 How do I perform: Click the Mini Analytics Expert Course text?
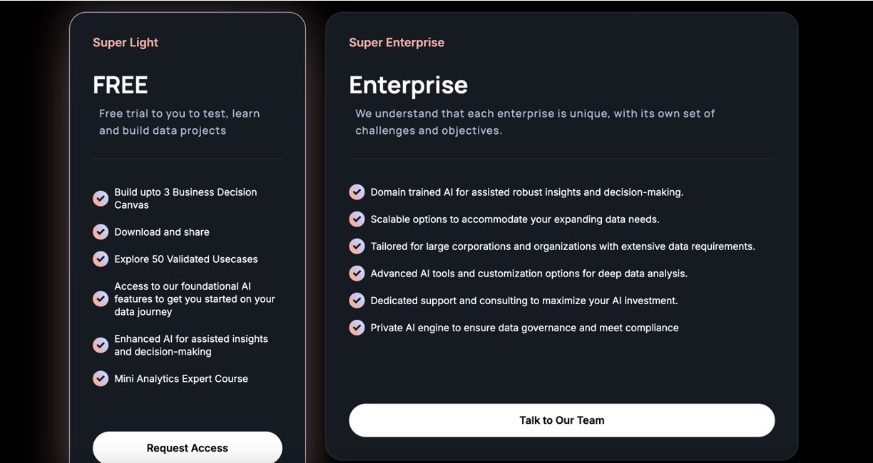181,379
